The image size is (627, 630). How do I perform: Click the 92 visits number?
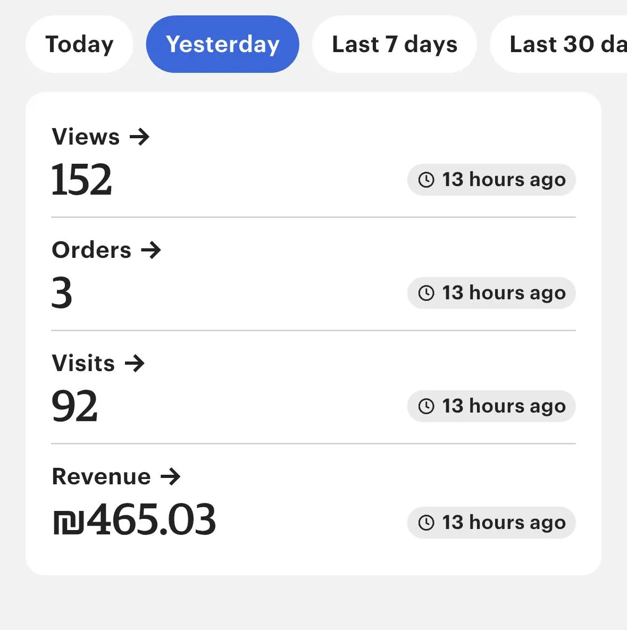(74, 406)
